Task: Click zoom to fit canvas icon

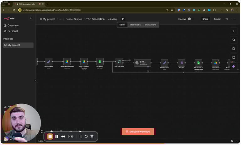Action: pos(42,132)
